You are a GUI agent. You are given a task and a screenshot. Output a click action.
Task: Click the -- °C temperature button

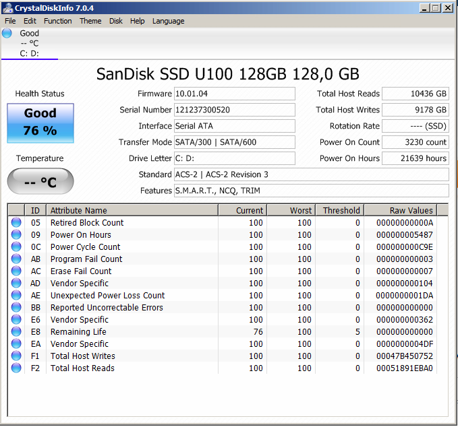[40, 181]
